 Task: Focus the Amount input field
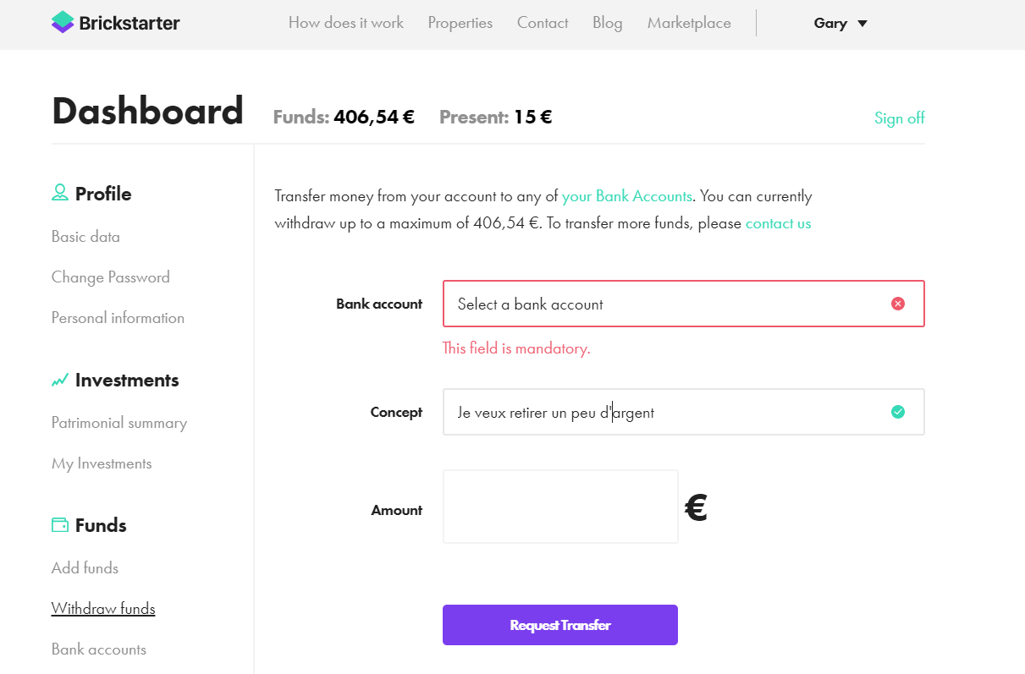(560, 507)
